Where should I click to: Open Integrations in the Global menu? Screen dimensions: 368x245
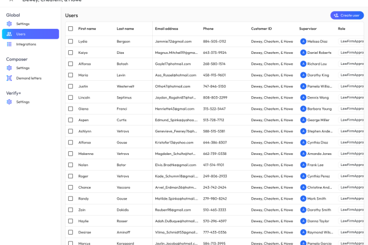[x=26, y=44]
